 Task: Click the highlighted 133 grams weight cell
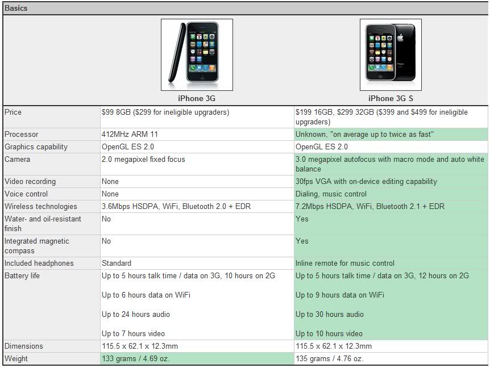[x=136, y=359]
